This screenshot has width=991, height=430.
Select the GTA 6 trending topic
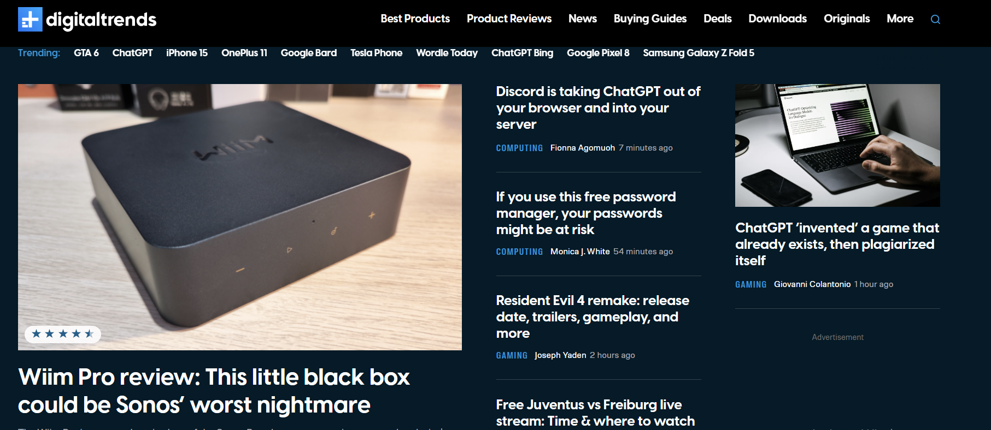click(x=86, y=53)
